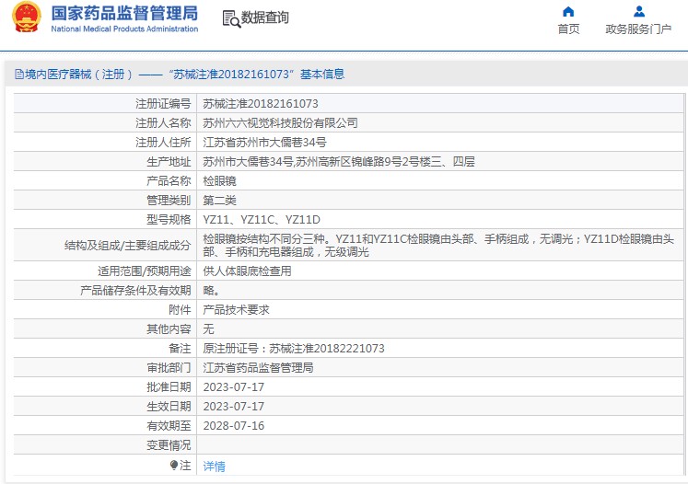The width and height of the screenshot is (688, 484).
Task: Click the 产品名称 row label
Action: 169,181
